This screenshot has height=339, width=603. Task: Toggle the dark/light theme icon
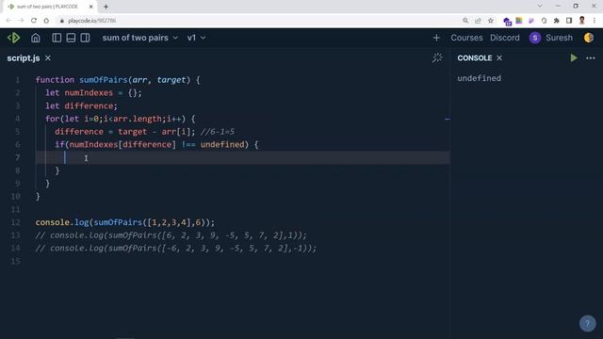pyautogui.click(x=588, y=38)
